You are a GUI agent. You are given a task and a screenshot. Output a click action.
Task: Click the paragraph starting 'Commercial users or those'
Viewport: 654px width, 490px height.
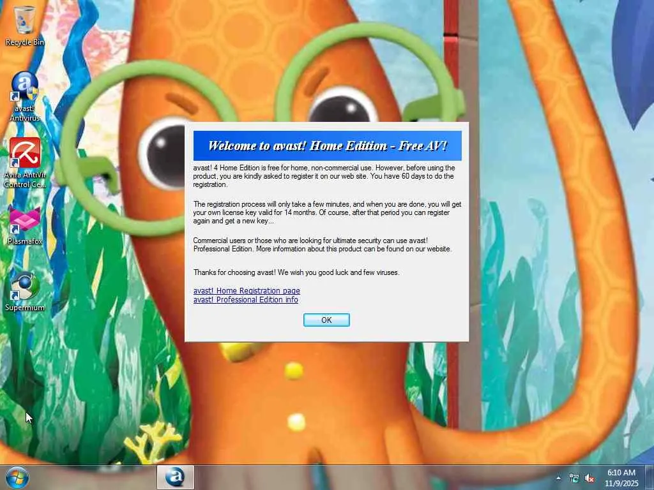click(x=323, y=244)
